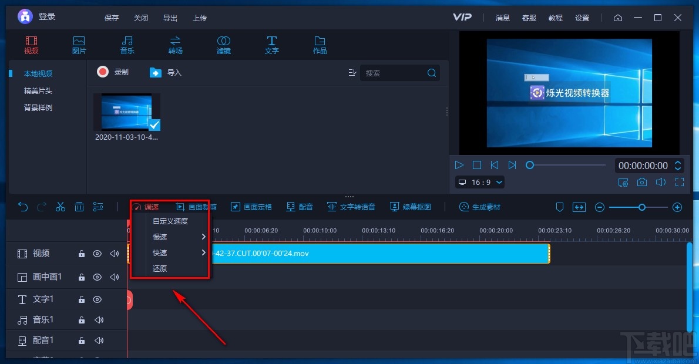Image resolution: width=699 pixels, height=364 pixels.
Task: Take a snapshot with the camera icon
Action: 641,182
